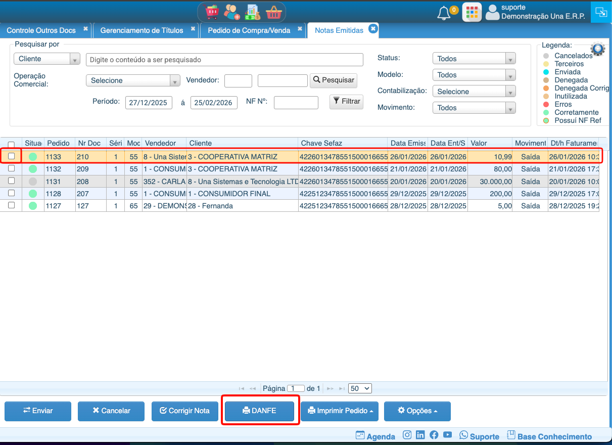Tick the checkbox for Pedido 1131 row
Screen dimensions: 612x445
12,181
